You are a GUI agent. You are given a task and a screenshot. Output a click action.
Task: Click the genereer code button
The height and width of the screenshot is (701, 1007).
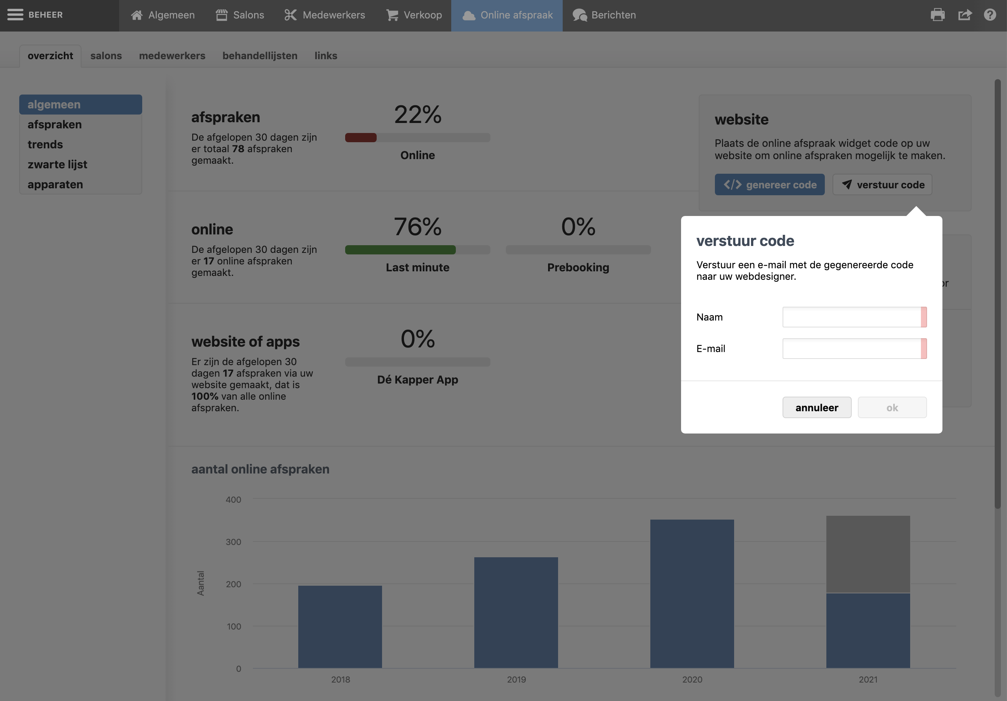[769, 185]
